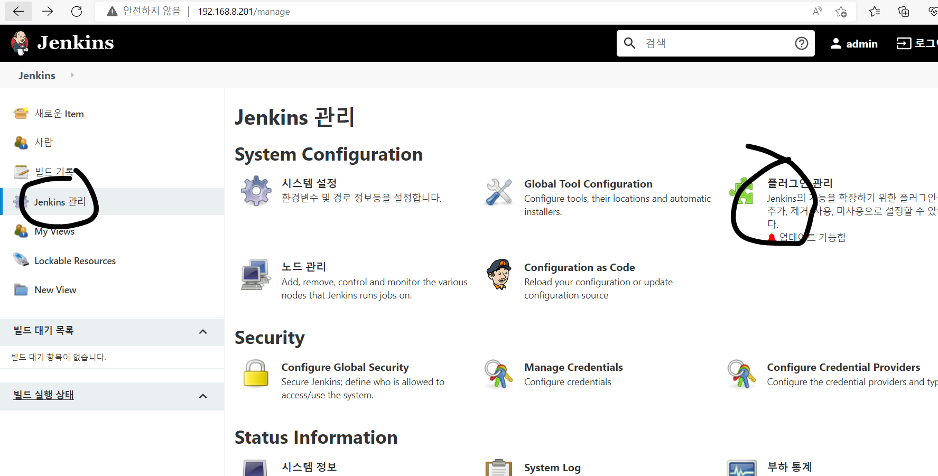
Task: Open the Manage Credentials link
Action: pyautogui.click(x=573, y=367)
